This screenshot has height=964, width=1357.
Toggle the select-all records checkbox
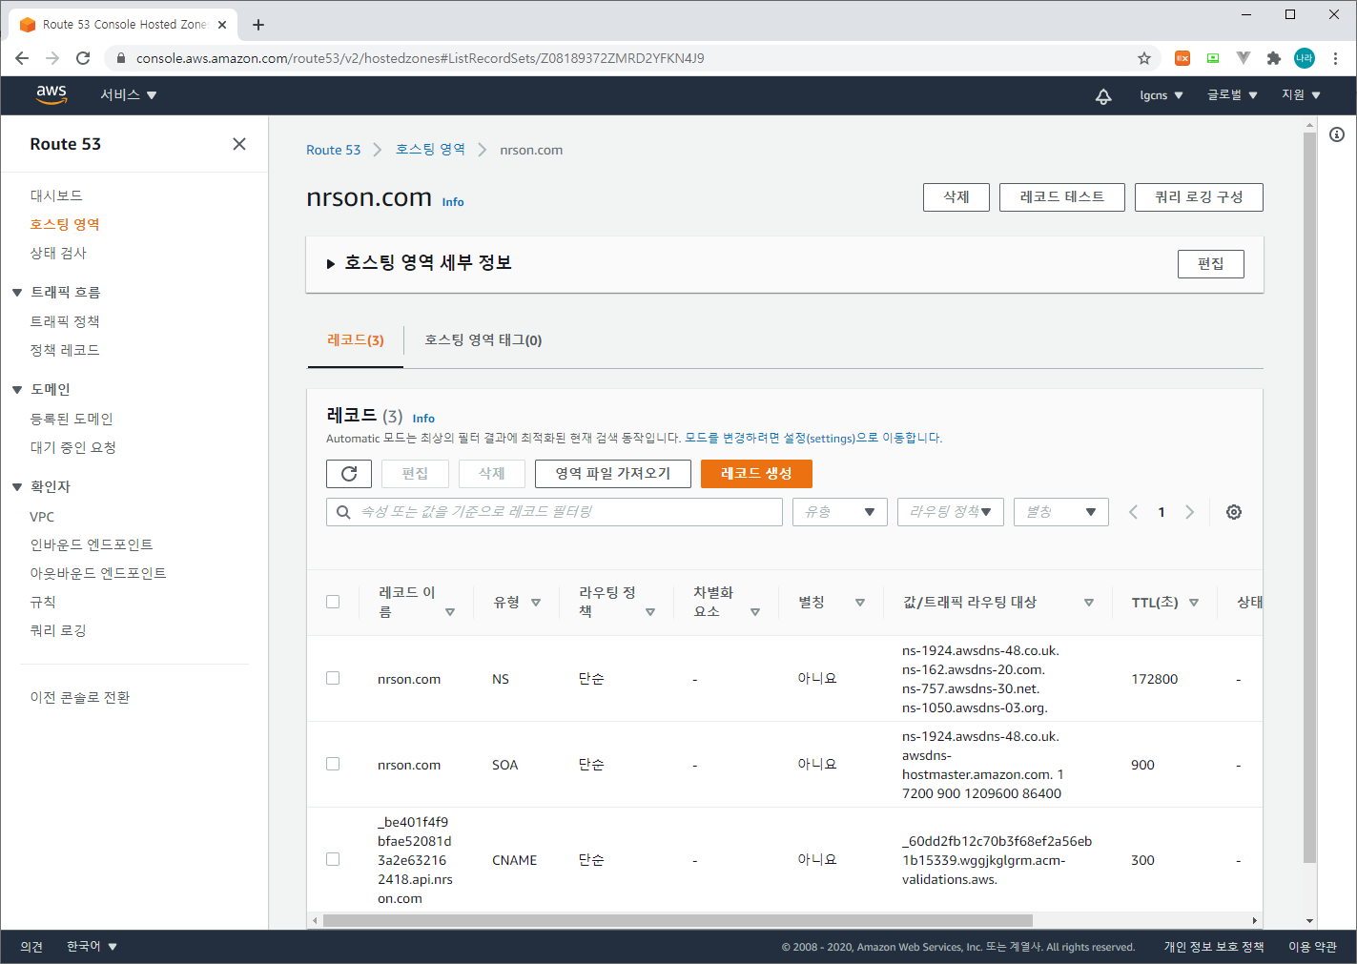[x=333, y=602]
